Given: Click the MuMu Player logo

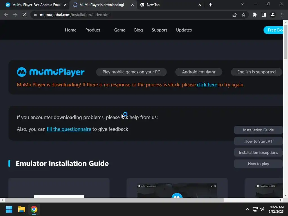Looking at the screenshot, I should 51,72.
